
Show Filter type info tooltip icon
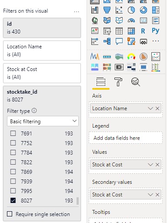(x=34, y=111)
